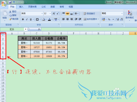Set top vertical alignment

(x=64, y=13)
